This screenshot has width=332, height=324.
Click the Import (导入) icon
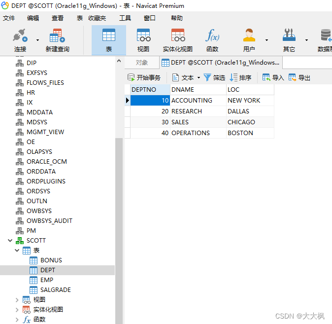[x=266, y=77]
